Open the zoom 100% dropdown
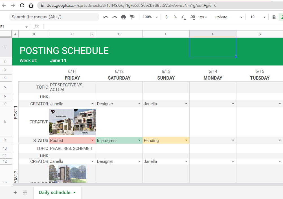The width and height of the screenshot is (283, 199). click(x=150, y=17)
